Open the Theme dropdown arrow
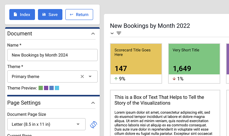This screenshot has height=136, width=229. (90, 76)
